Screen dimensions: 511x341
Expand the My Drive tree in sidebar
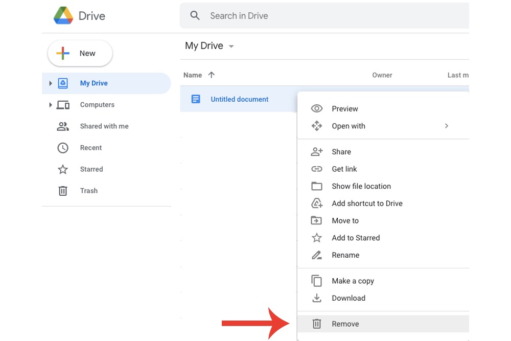(x=50, y=83)
